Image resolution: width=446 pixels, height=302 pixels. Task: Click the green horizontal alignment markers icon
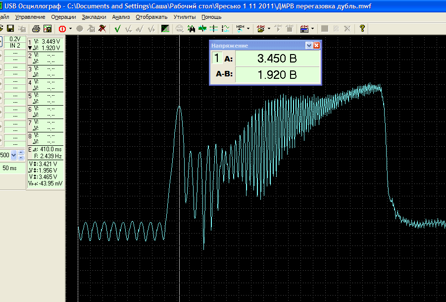coord(202,28)
